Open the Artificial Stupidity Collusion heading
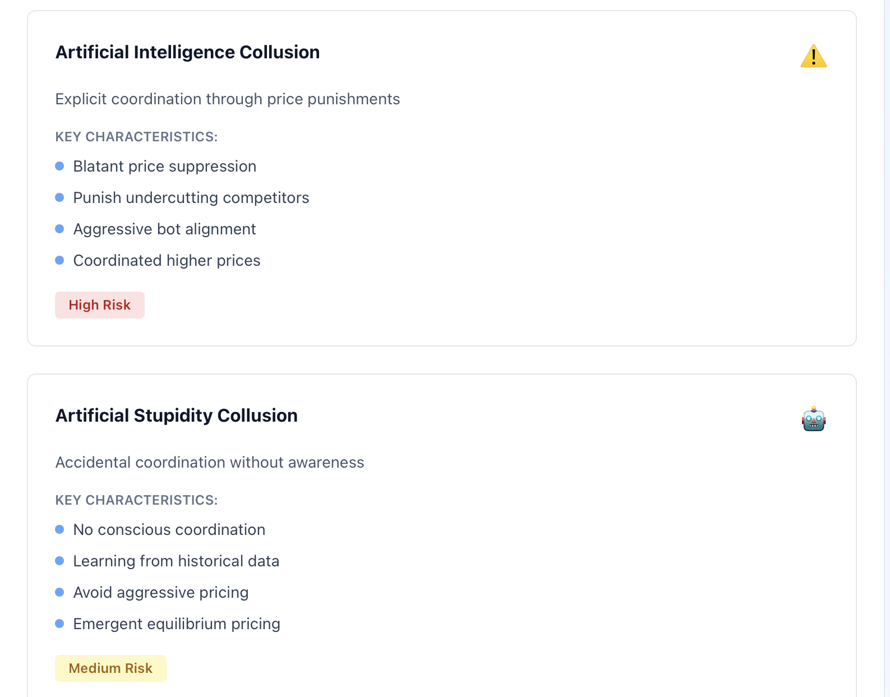This screenshot has width=890, height=697. [176, 416]
